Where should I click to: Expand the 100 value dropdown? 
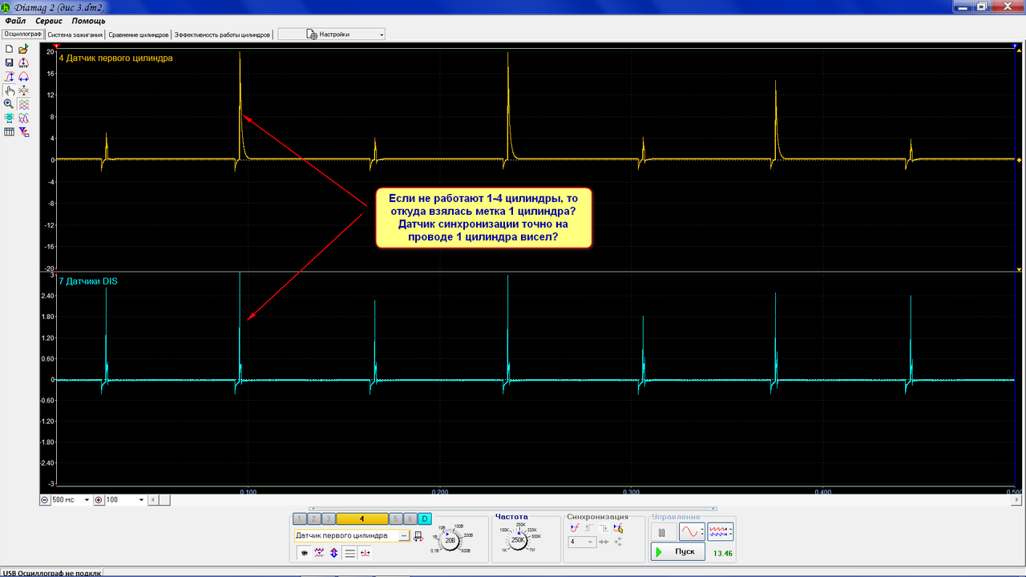pos(142,499)
